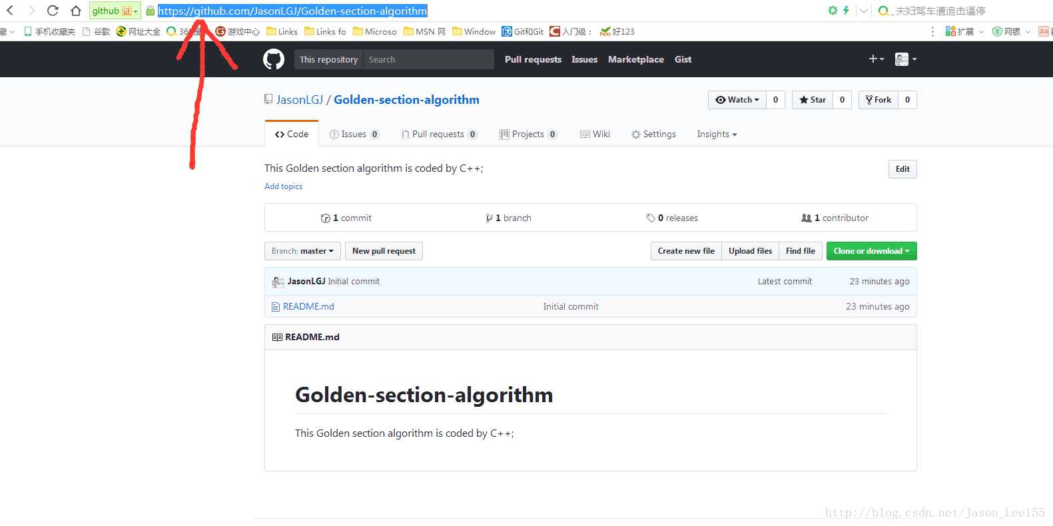
Task: Click the 'Find file' button
Action: (800, 251)
